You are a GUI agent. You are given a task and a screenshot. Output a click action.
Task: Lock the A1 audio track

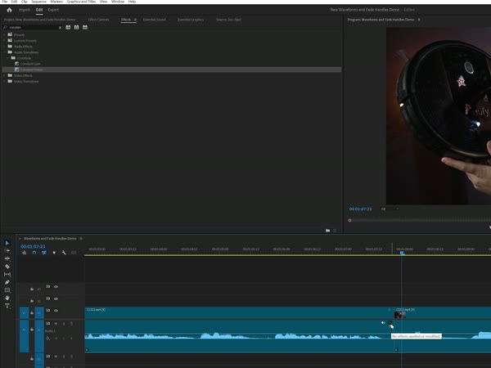(32, 330)
